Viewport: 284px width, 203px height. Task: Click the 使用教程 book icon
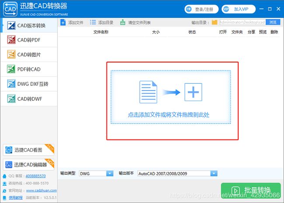4,198
